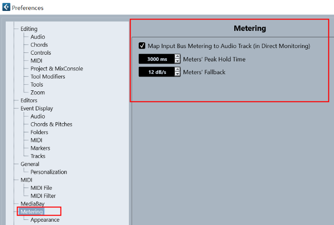Click the 12 dB/s Fallback field
This screenshot has width=334, height=225.
pyautogui.click(x=157, y=72)
